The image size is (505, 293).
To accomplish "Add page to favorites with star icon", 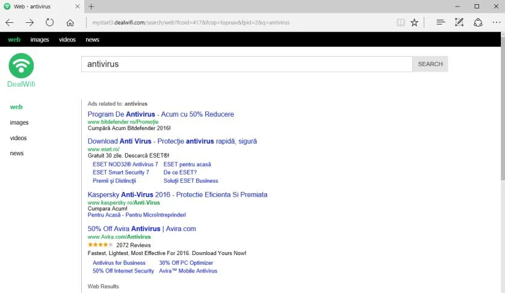I will [x=415, y=22].
